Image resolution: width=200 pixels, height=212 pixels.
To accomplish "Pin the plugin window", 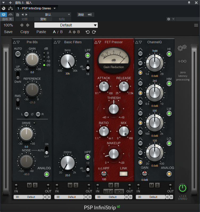I will pos(189,3).
